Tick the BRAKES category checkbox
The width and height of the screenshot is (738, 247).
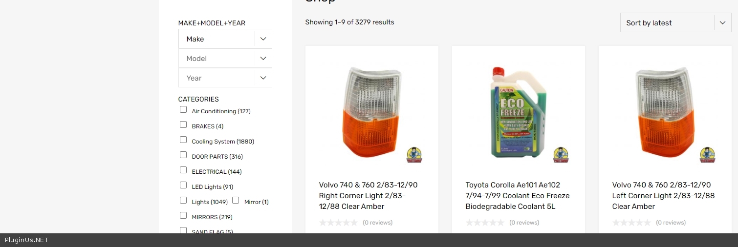tap(183, 124)
